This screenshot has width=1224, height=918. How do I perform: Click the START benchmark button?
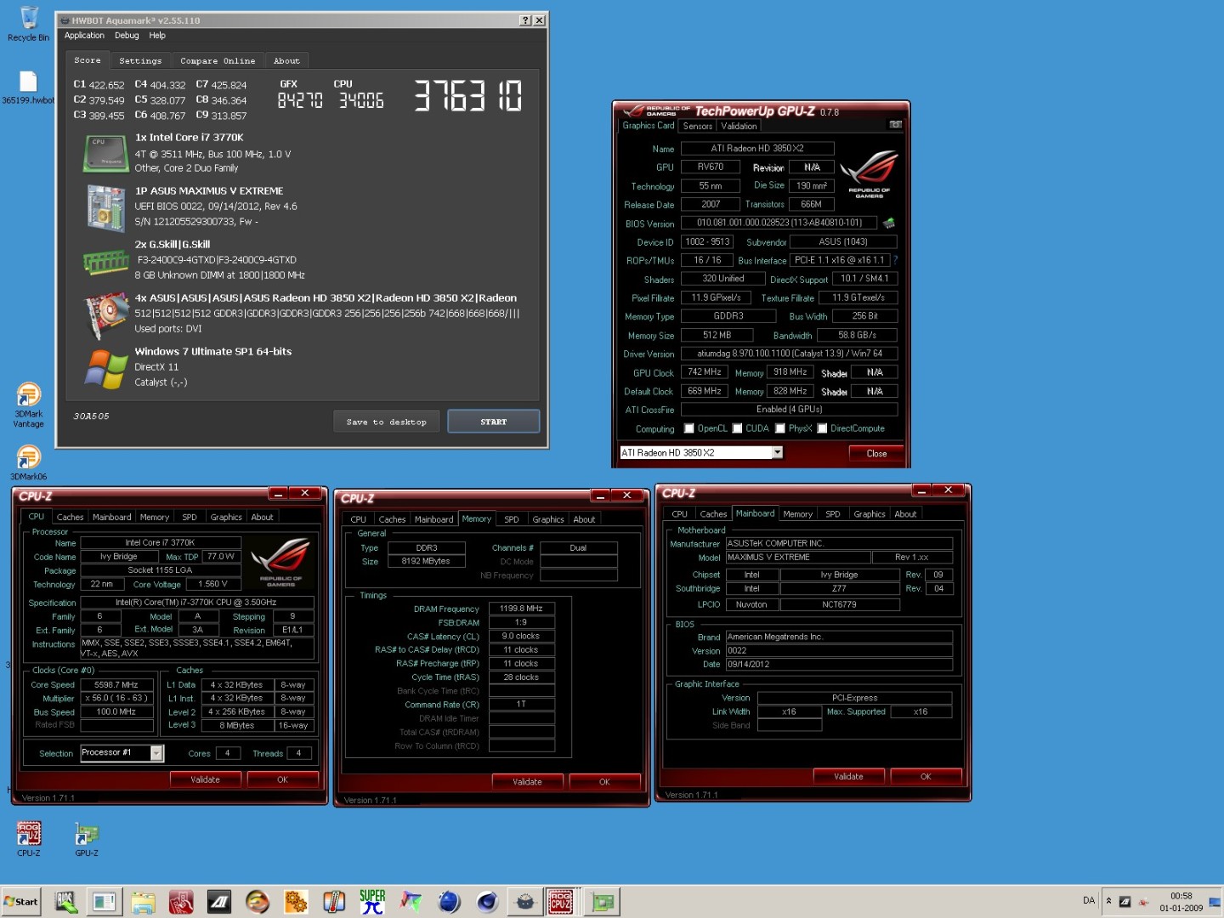(493, 422)
